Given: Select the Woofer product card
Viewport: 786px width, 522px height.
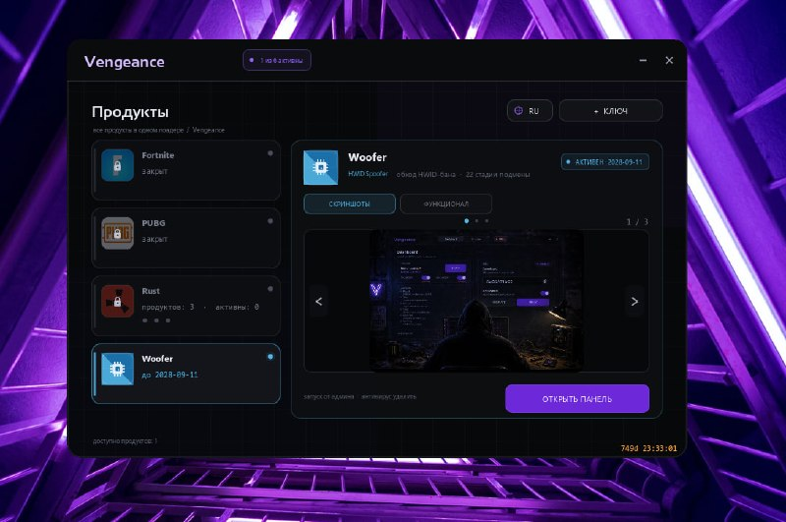Looking at the screenshot, I should pos(186,374).
